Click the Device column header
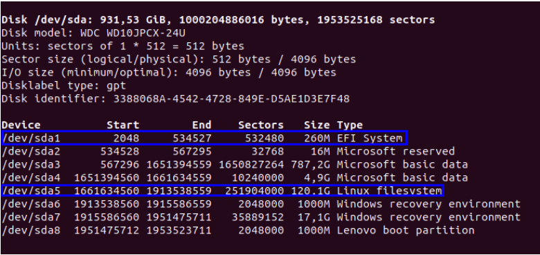Viewport: 540px width, 255px height. [x=21, y=125]
